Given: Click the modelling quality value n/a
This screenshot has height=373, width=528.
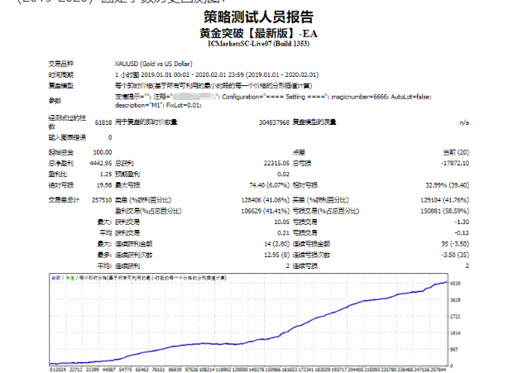Looking at the screenshot, I should click(x=464, y=122).
